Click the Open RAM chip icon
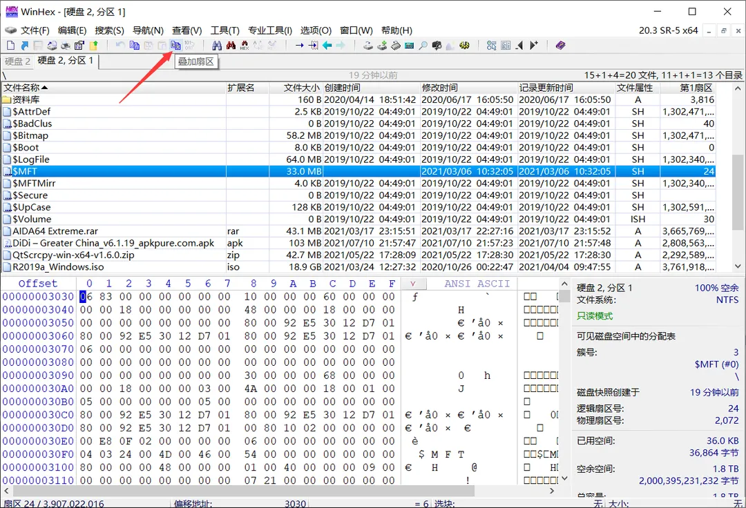Screen dimensions: 746x508 pyautogui.click(x=395, y=46)
